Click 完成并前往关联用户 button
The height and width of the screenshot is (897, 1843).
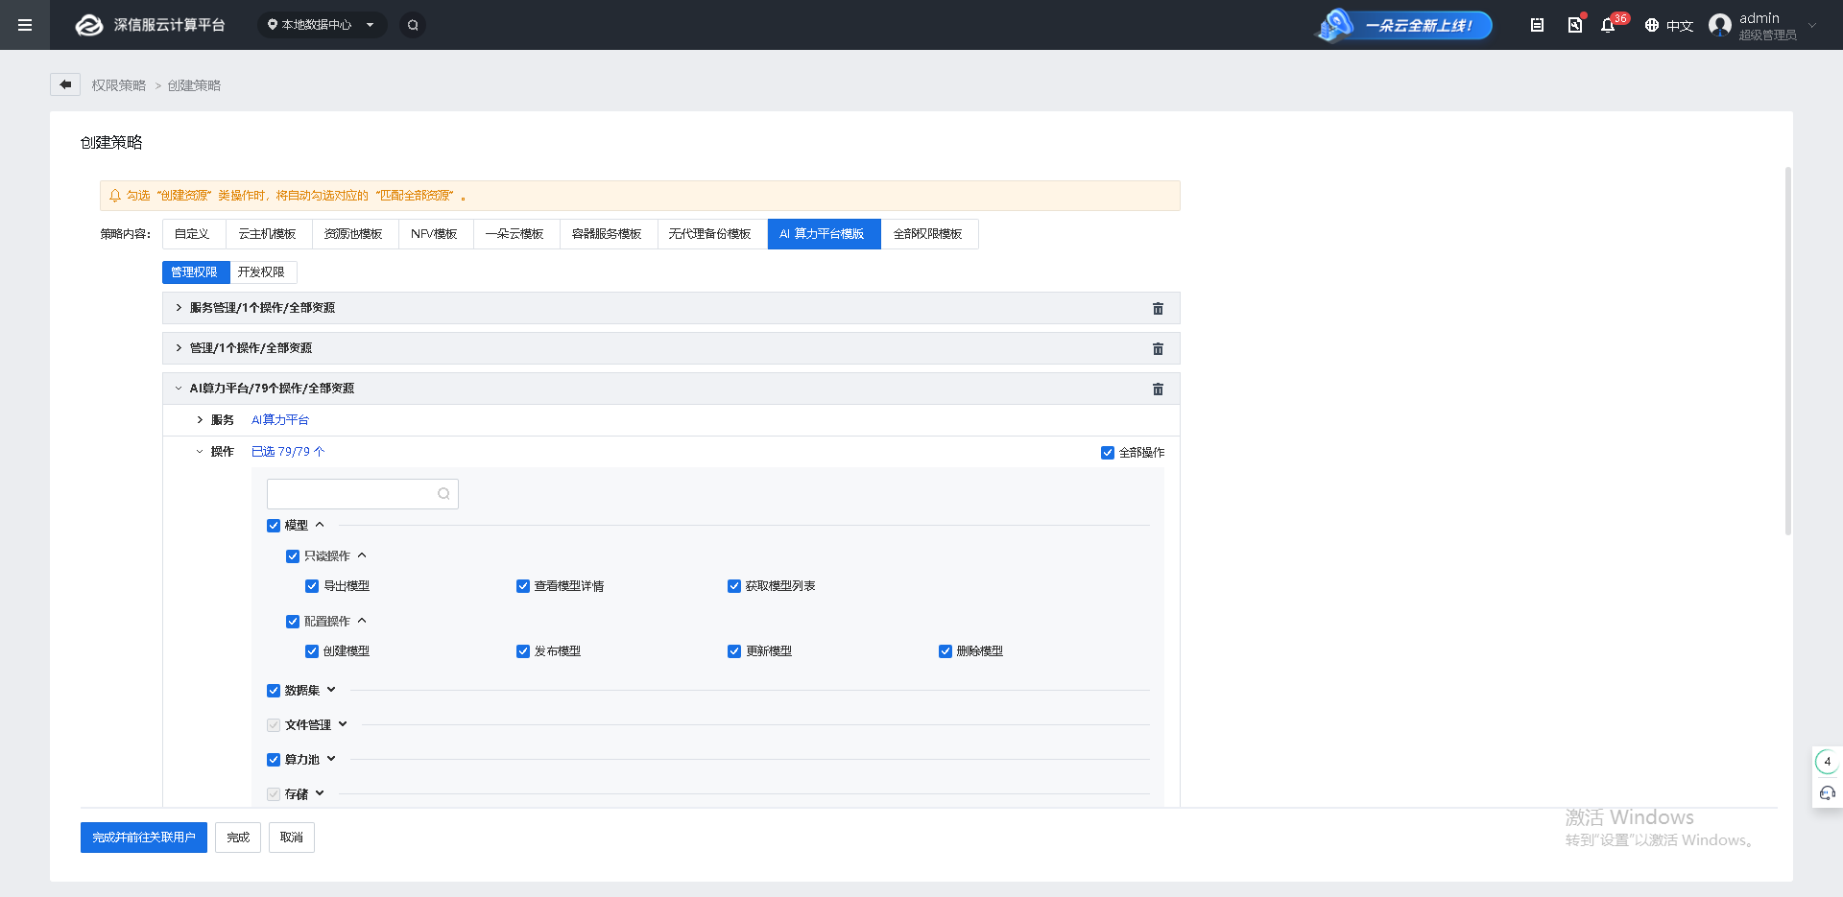pyautogui.click(x=144, y=838)
